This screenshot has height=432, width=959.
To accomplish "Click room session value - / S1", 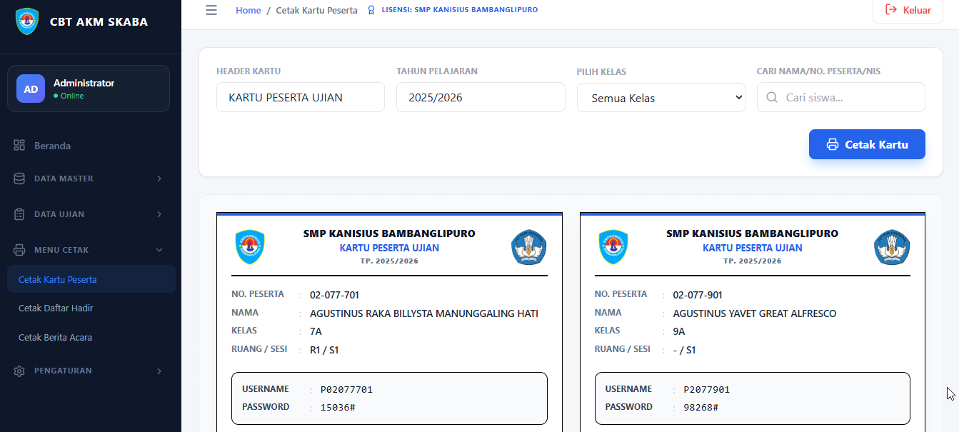I will pyautogui.click(x=684, y=350).
